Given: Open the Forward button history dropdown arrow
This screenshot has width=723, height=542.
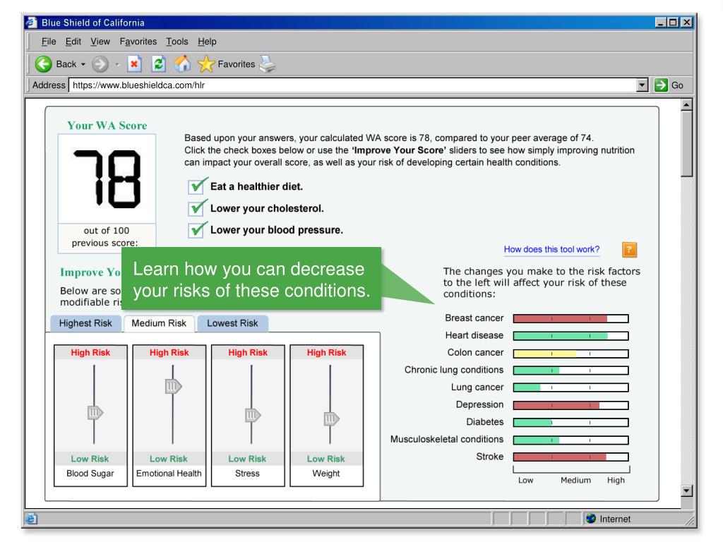Looking at the screenshot, I should point(117,64).
